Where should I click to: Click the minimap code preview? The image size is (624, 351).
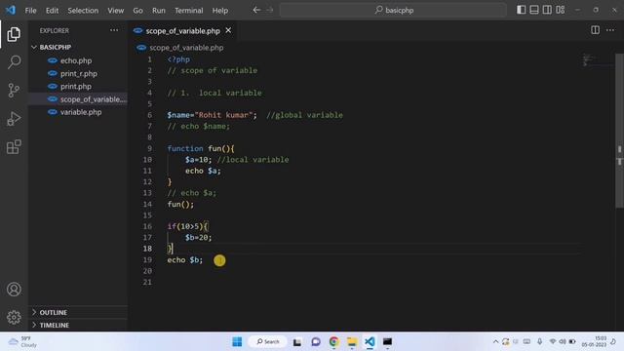tap(587, 59)
